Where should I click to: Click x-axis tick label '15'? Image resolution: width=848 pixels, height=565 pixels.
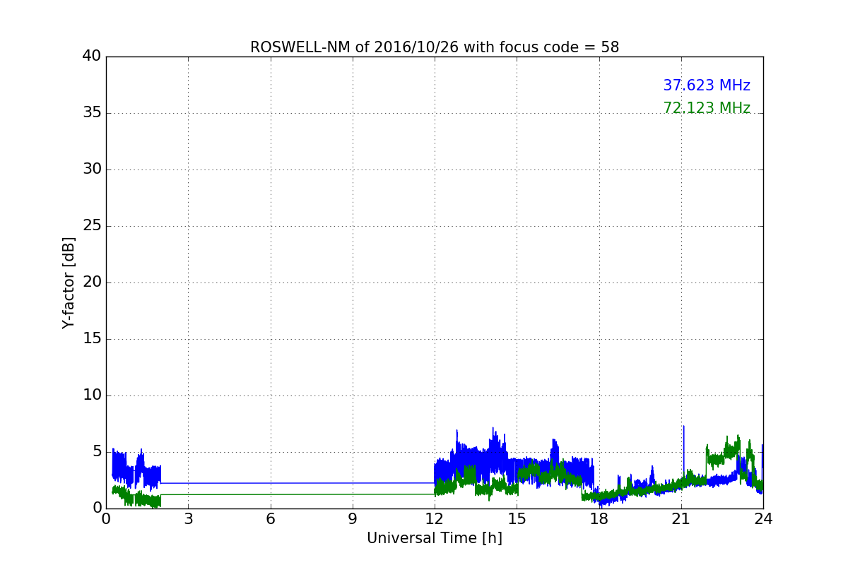click(517, 519)
